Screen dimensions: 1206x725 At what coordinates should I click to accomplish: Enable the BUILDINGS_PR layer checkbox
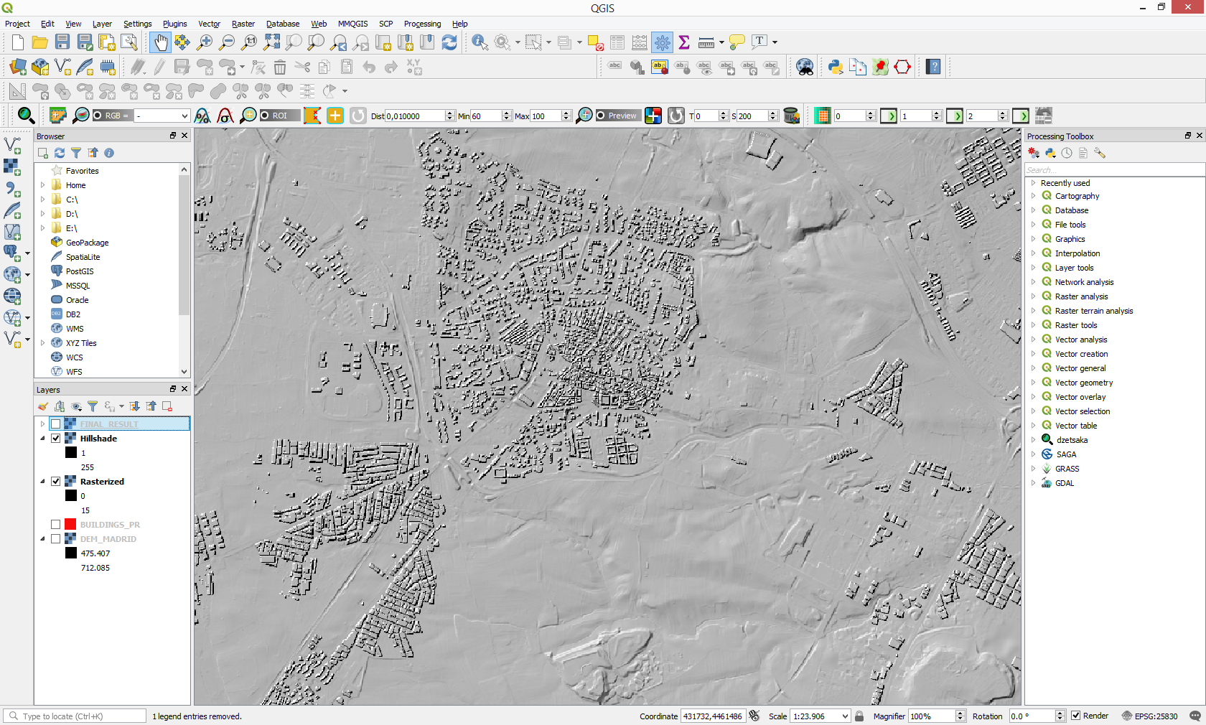point(56,525)
